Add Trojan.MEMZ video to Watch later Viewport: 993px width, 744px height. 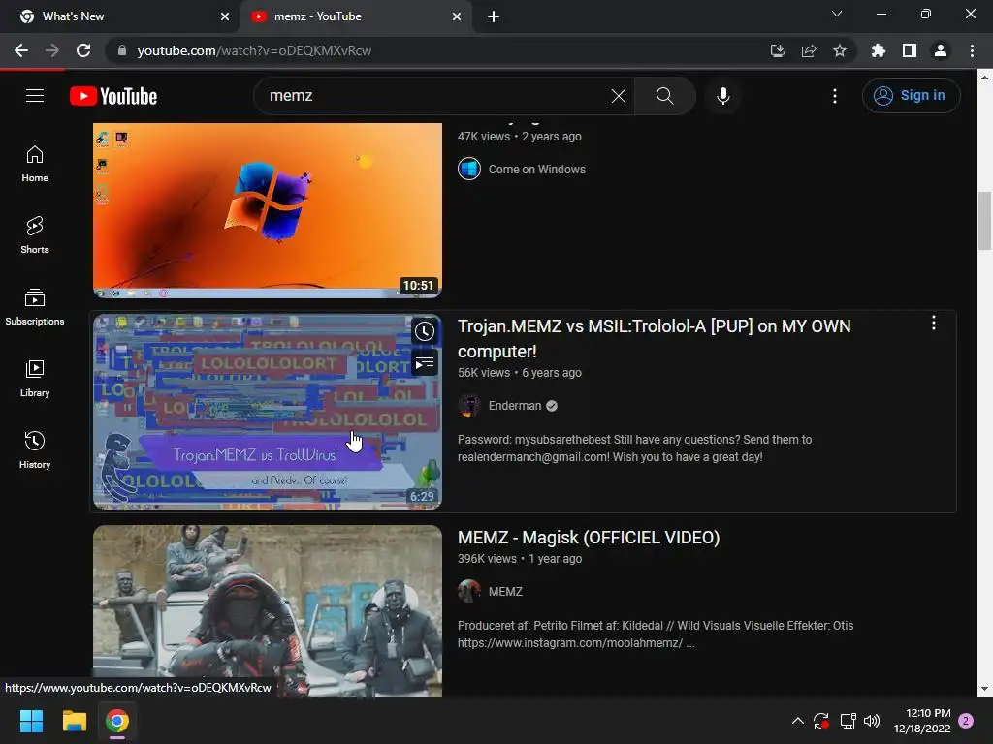point(425,331)
